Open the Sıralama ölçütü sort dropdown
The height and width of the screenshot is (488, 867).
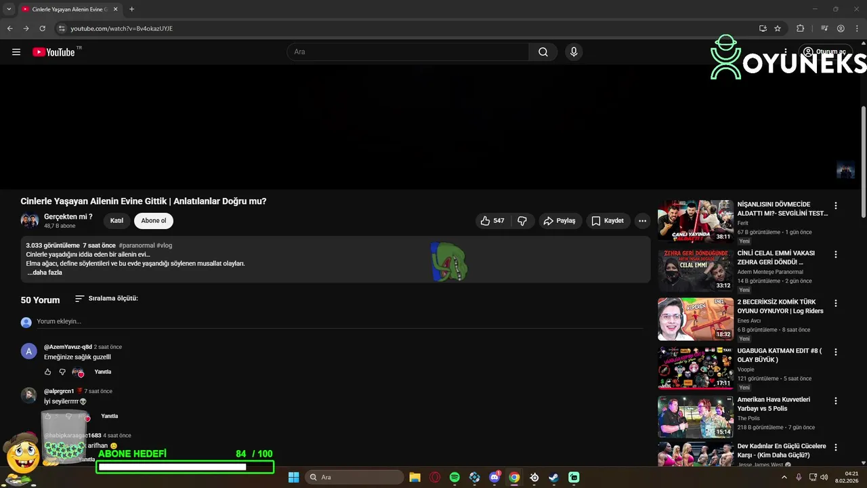[106, 298]
